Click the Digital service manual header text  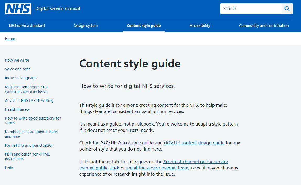point(58,9)
